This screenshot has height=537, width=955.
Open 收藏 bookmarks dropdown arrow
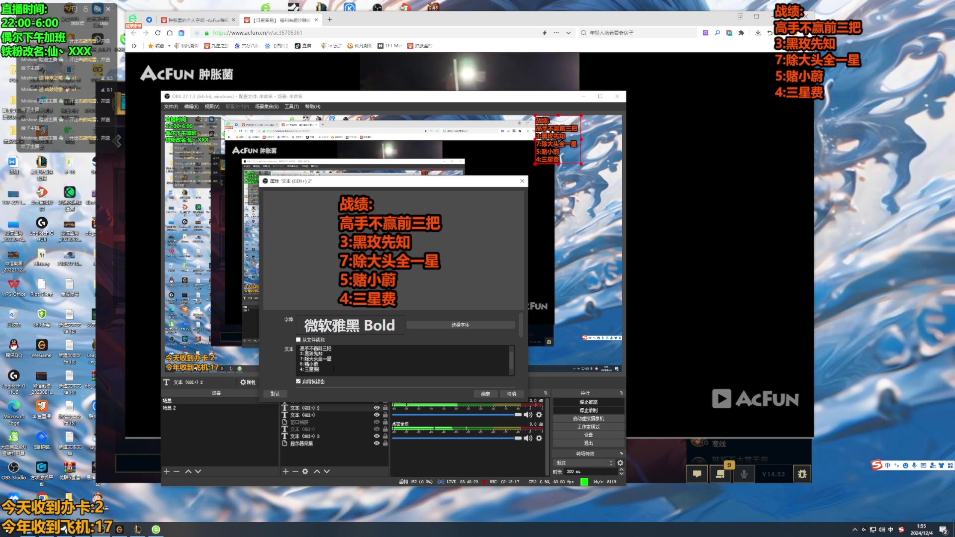pos(169,46)
